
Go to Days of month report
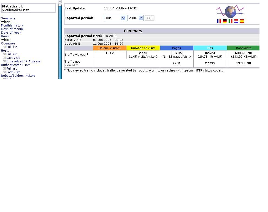click(x=12, y=29)
